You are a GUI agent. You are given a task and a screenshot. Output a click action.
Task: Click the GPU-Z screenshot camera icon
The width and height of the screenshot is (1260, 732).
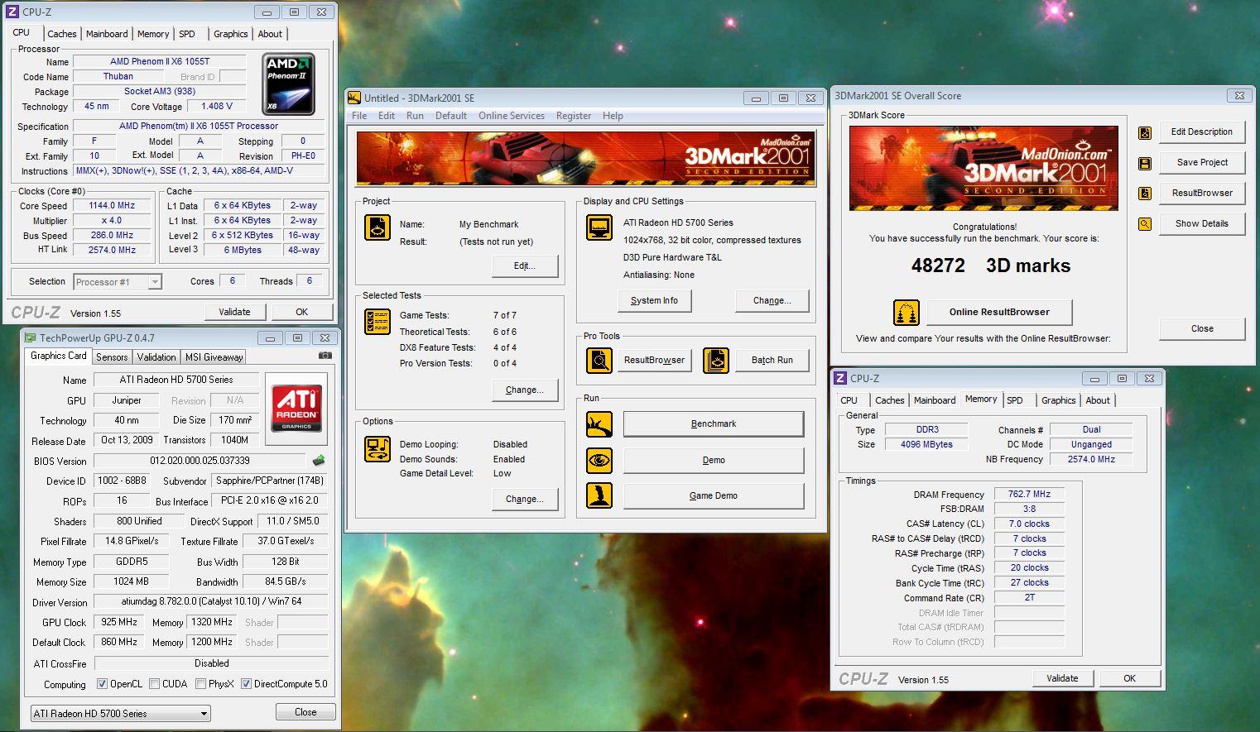coord(325,356)
